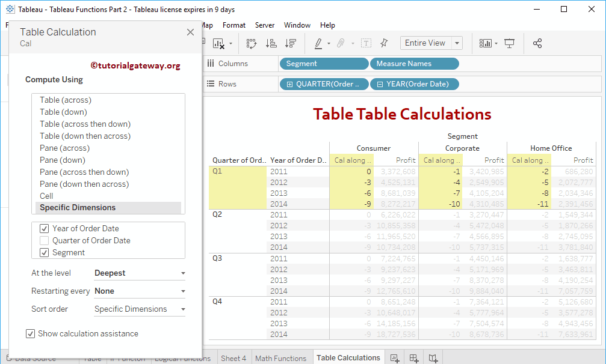Click the Share workbook icon
606x364 pixels.
point(537,43)
